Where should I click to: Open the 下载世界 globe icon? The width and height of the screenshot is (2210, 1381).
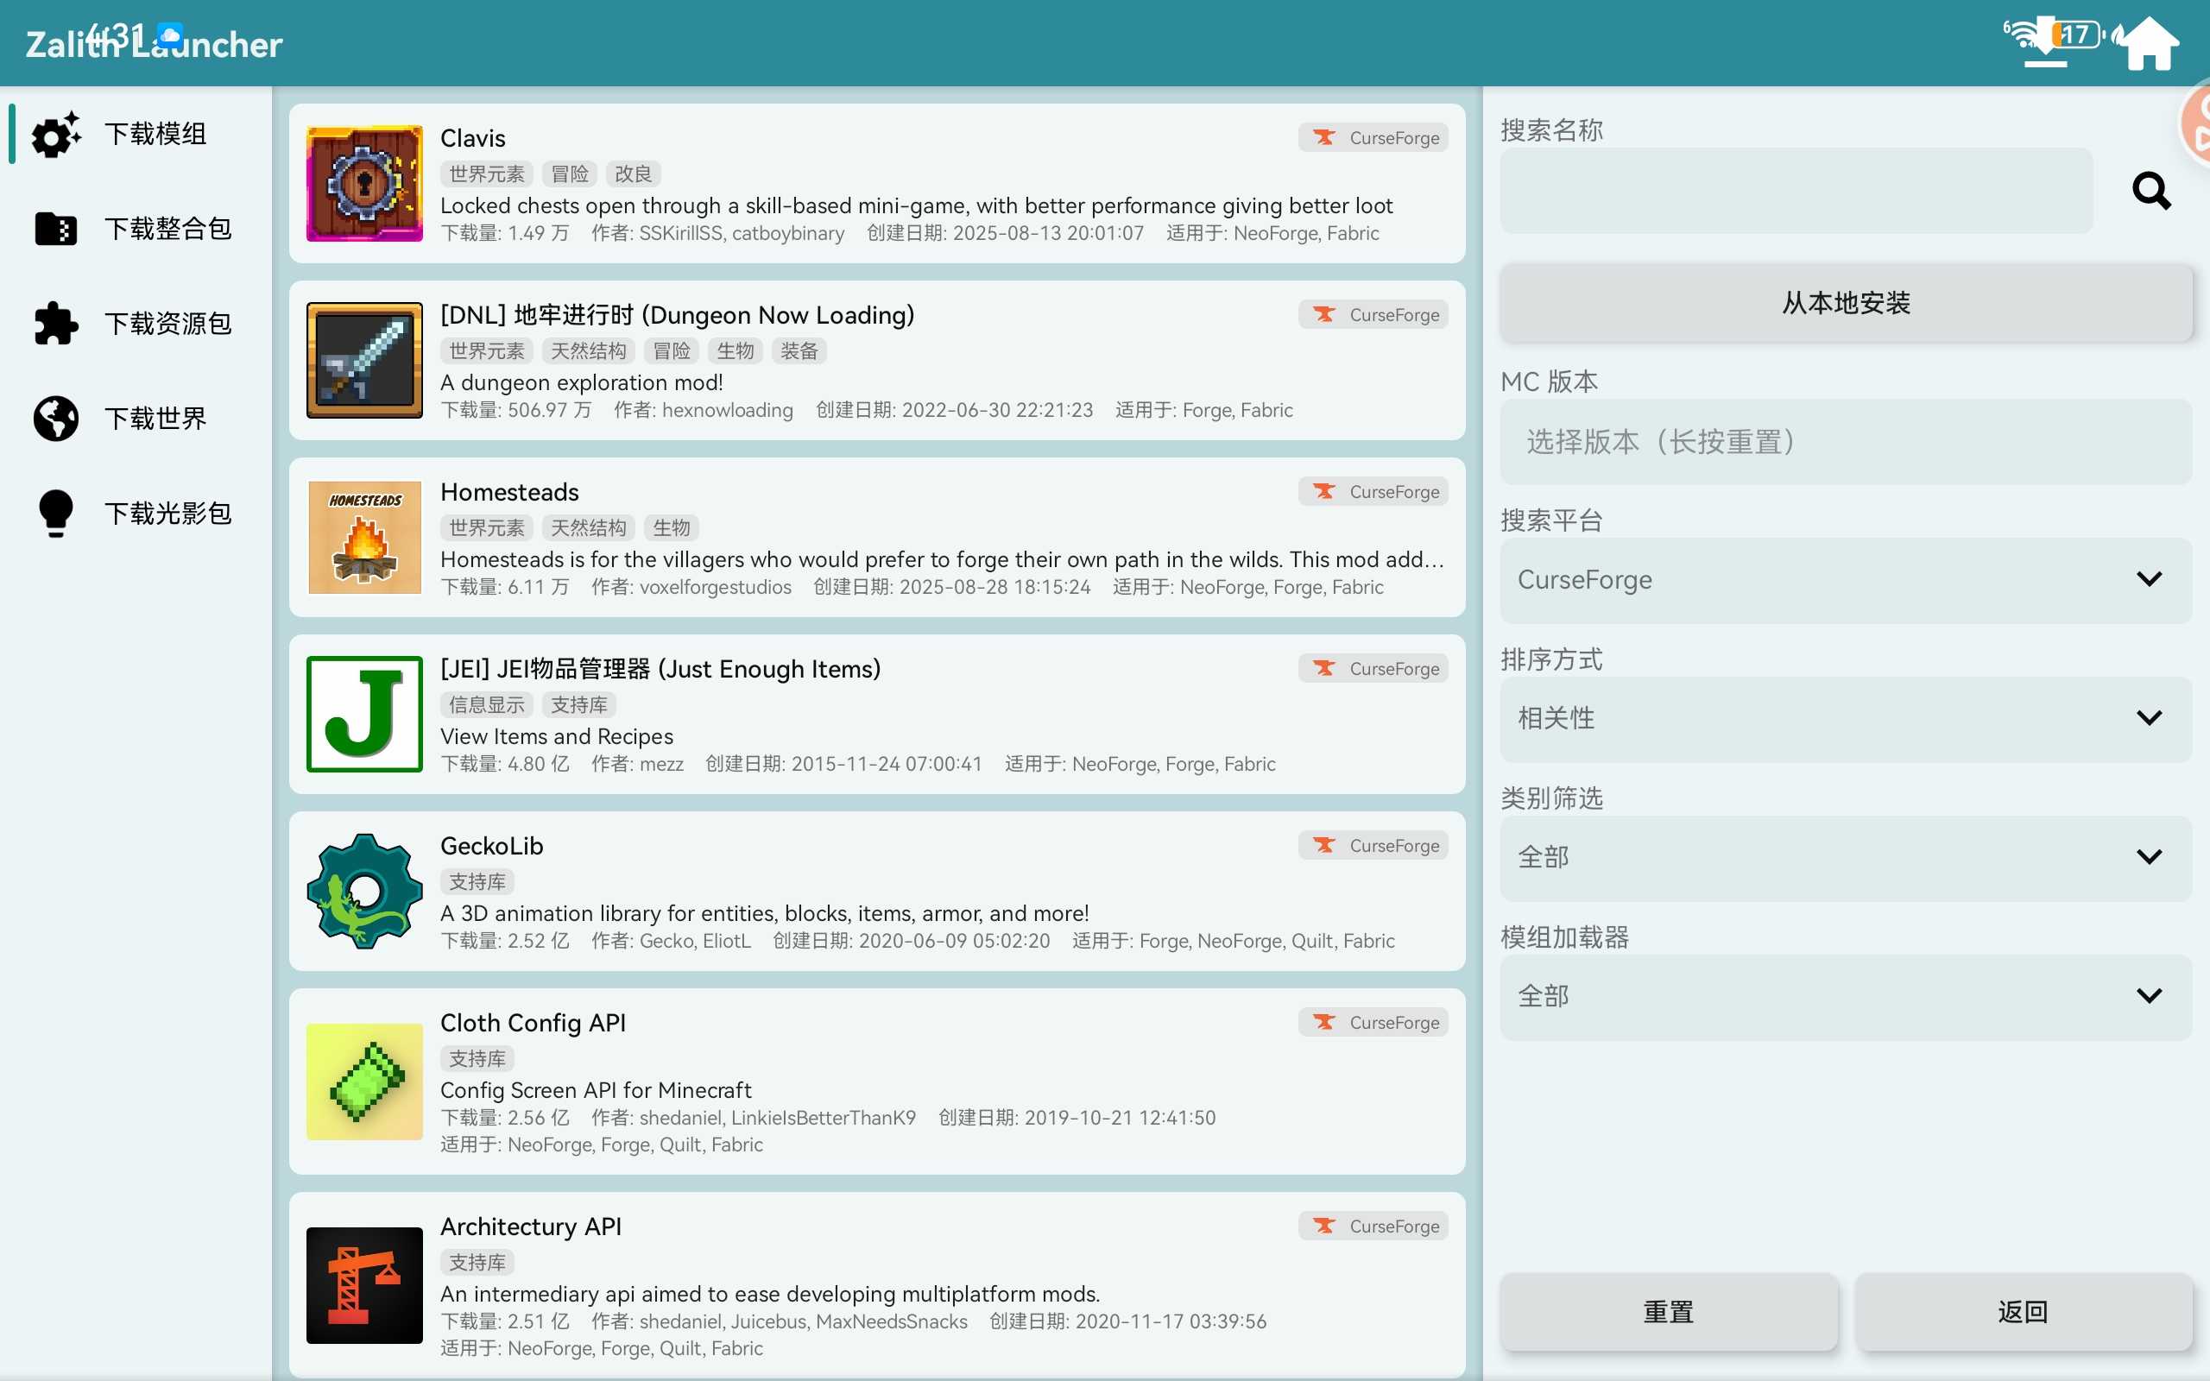(56, 419)
